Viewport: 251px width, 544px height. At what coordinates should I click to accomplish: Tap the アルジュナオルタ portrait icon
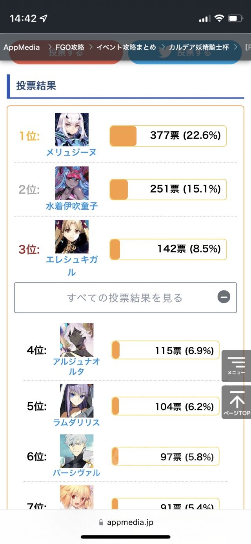(x=77, y=340)
